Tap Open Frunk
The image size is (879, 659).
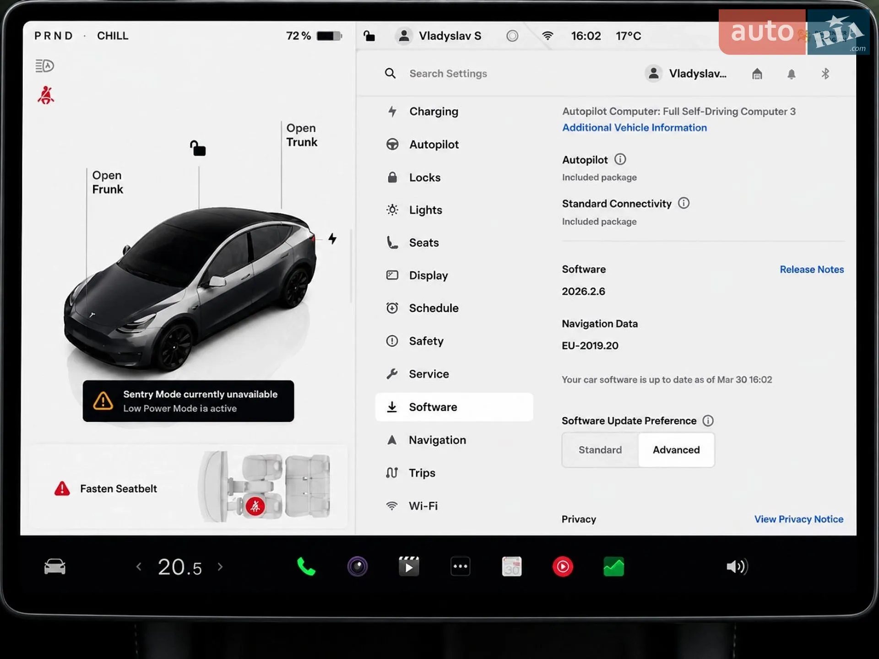click(x=108, y=182)
